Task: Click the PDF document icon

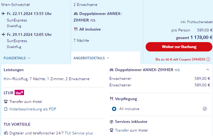Action: click(6, 109)
